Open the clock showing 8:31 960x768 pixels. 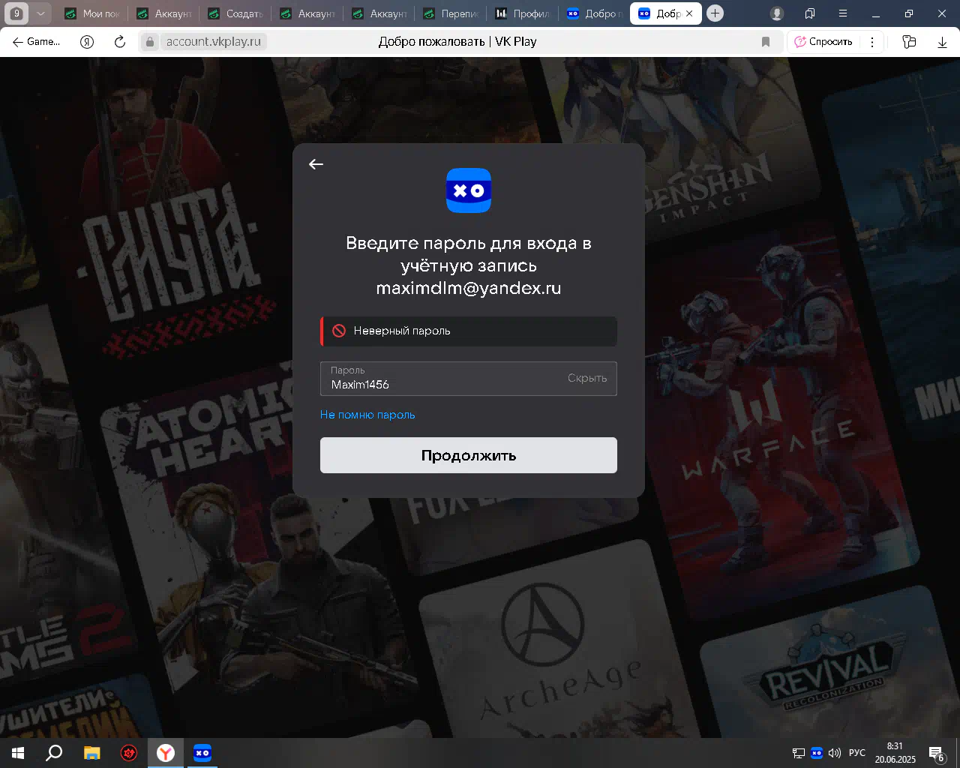[x=895, y=753]
